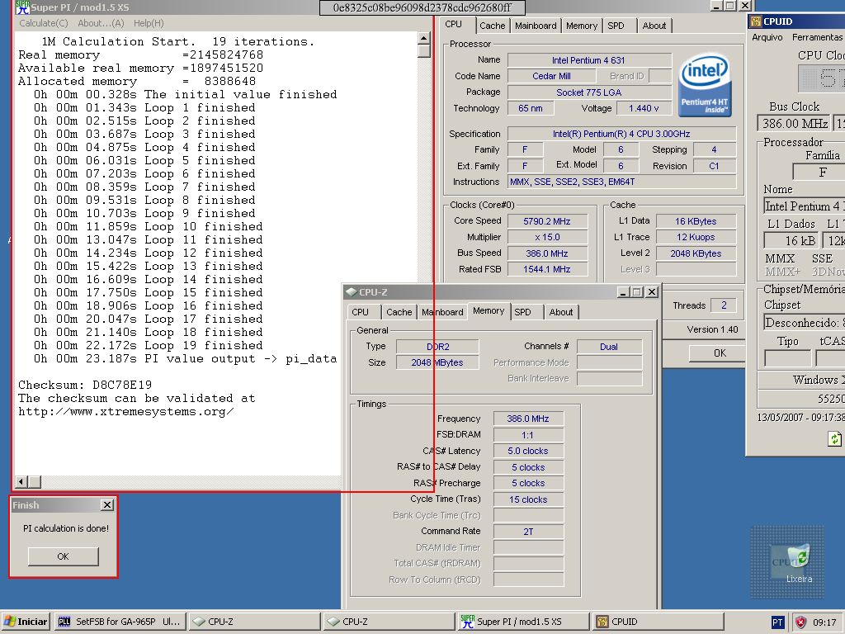
Task: Open the Calculate(C) menu in Super PI
Action: click(x=44, y=23)
